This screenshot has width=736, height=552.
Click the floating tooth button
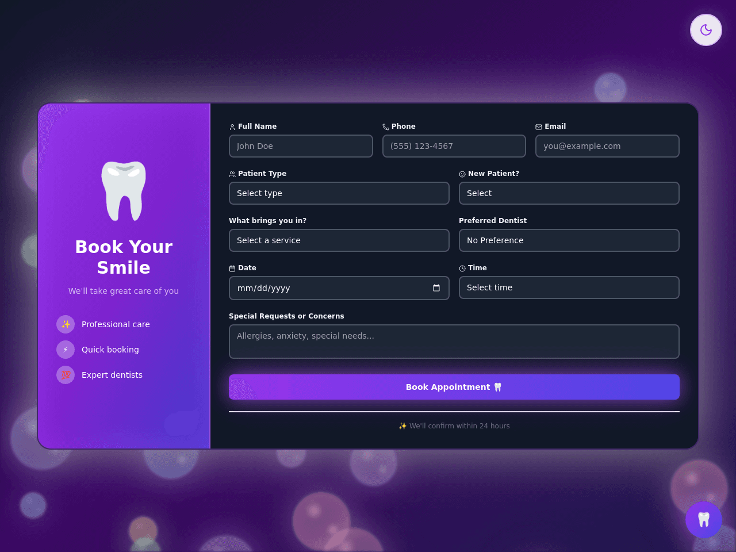[x=704, y=520]
